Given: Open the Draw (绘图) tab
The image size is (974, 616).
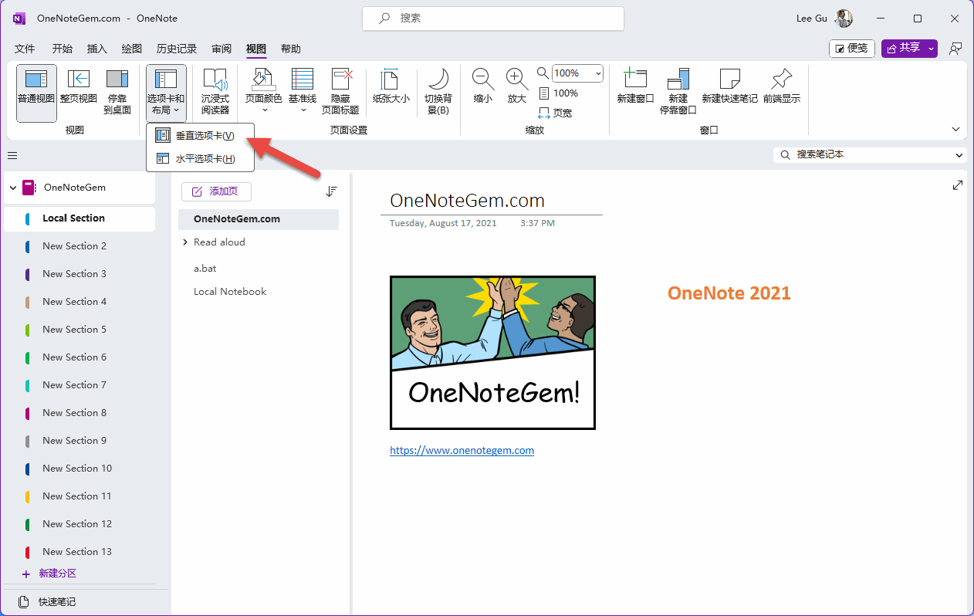Looking at the screenshot, I should (x=132, y=49).
